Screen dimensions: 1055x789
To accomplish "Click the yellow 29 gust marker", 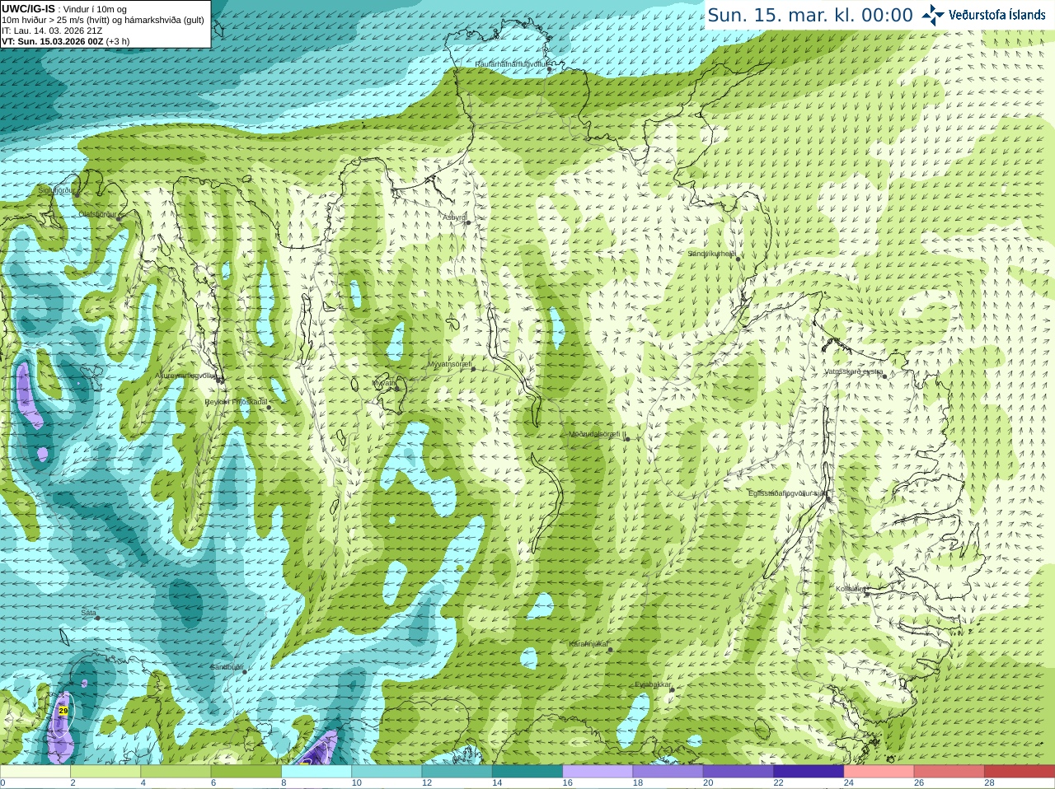I will 63,711.
